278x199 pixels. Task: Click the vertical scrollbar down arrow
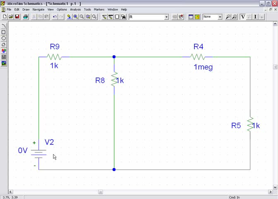pyautogui.click(x=275, y=187)
